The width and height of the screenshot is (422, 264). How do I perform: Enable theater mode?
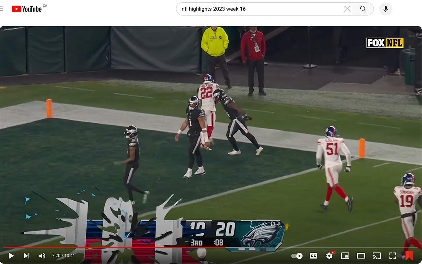(361, 256)
